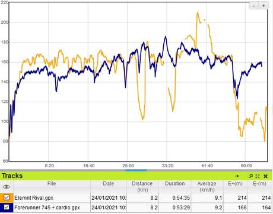Grab the blue panel divider handle
Viewport: 273px width, 214px height.
point(136,170)
